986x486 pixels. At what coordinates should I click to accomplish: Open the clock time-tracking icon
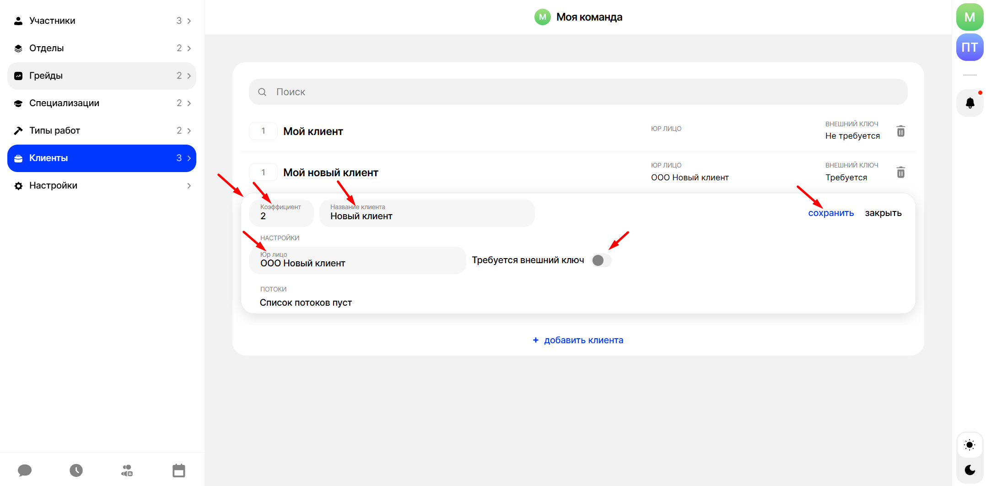[76, 470]
